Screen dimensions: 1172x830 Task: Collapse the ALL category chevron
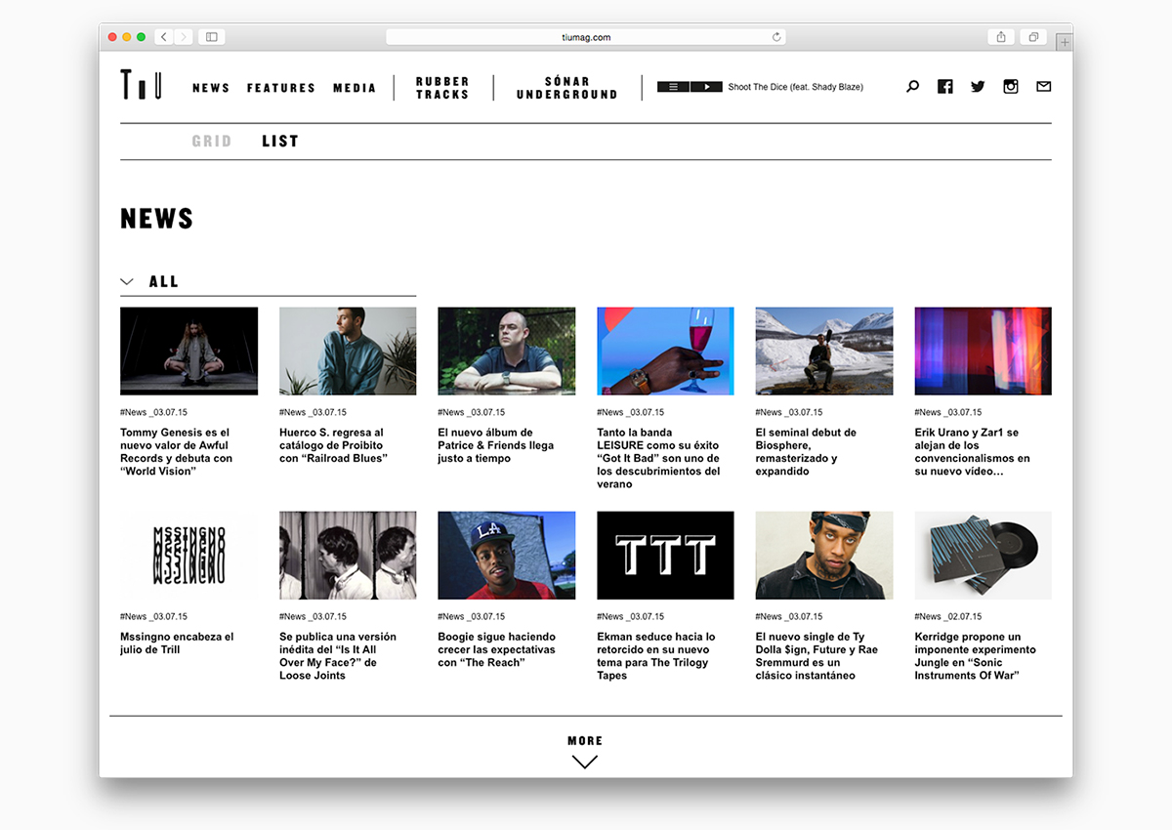[x=127, y=281]
